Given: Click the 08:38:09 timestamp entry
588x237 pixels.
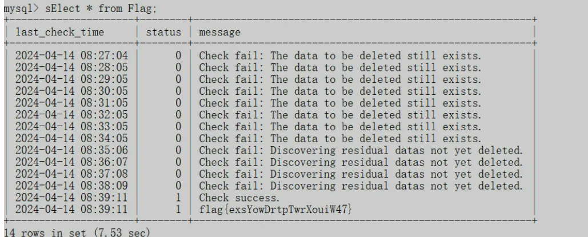Looking at the screenshot, I should [71, 186].
